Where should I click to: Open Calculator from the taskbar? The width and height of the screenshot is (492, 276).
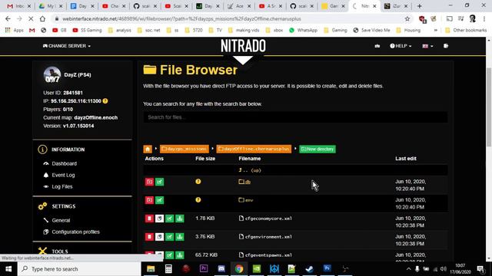168,269
